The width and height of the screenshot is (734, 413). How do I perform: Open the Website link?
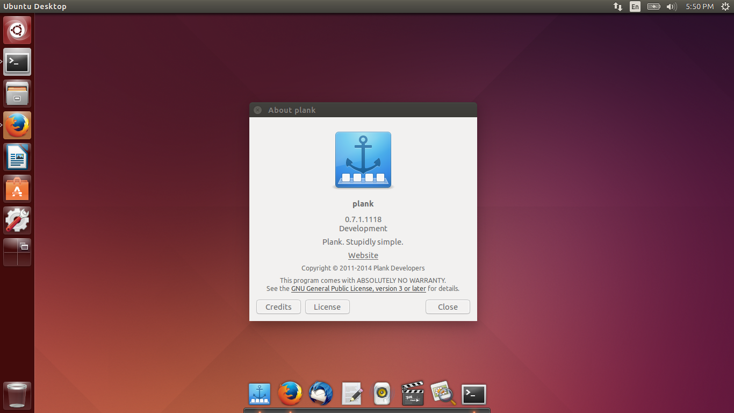tap(363, 255)
